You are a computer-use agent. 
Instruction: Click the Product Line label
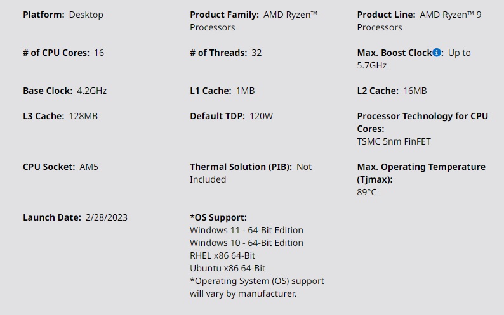386,15
